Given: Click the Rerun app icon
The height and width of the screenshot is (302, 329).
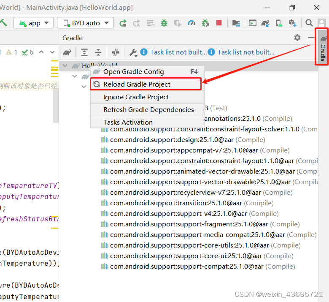Looking at the screenshot, I should tap(123, 23).
